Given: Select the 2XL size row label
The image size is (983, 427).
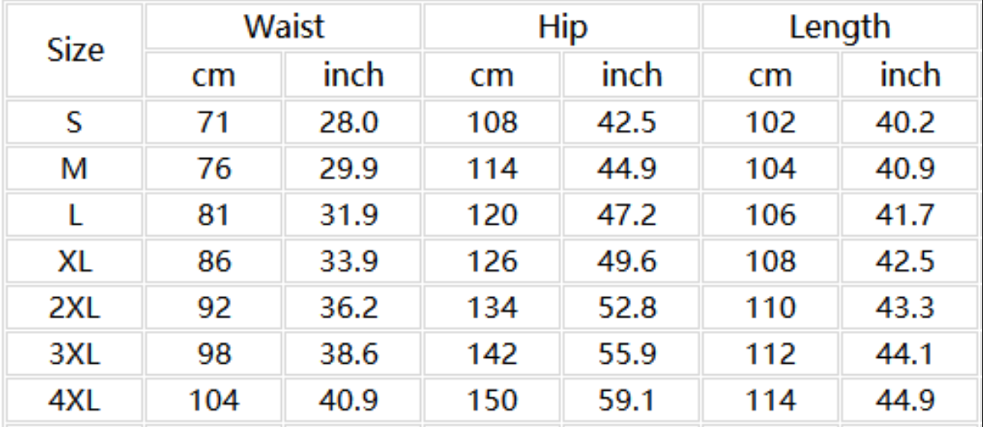Looking at the screenshot, I should pyautogui.click(x=74, y=308).
